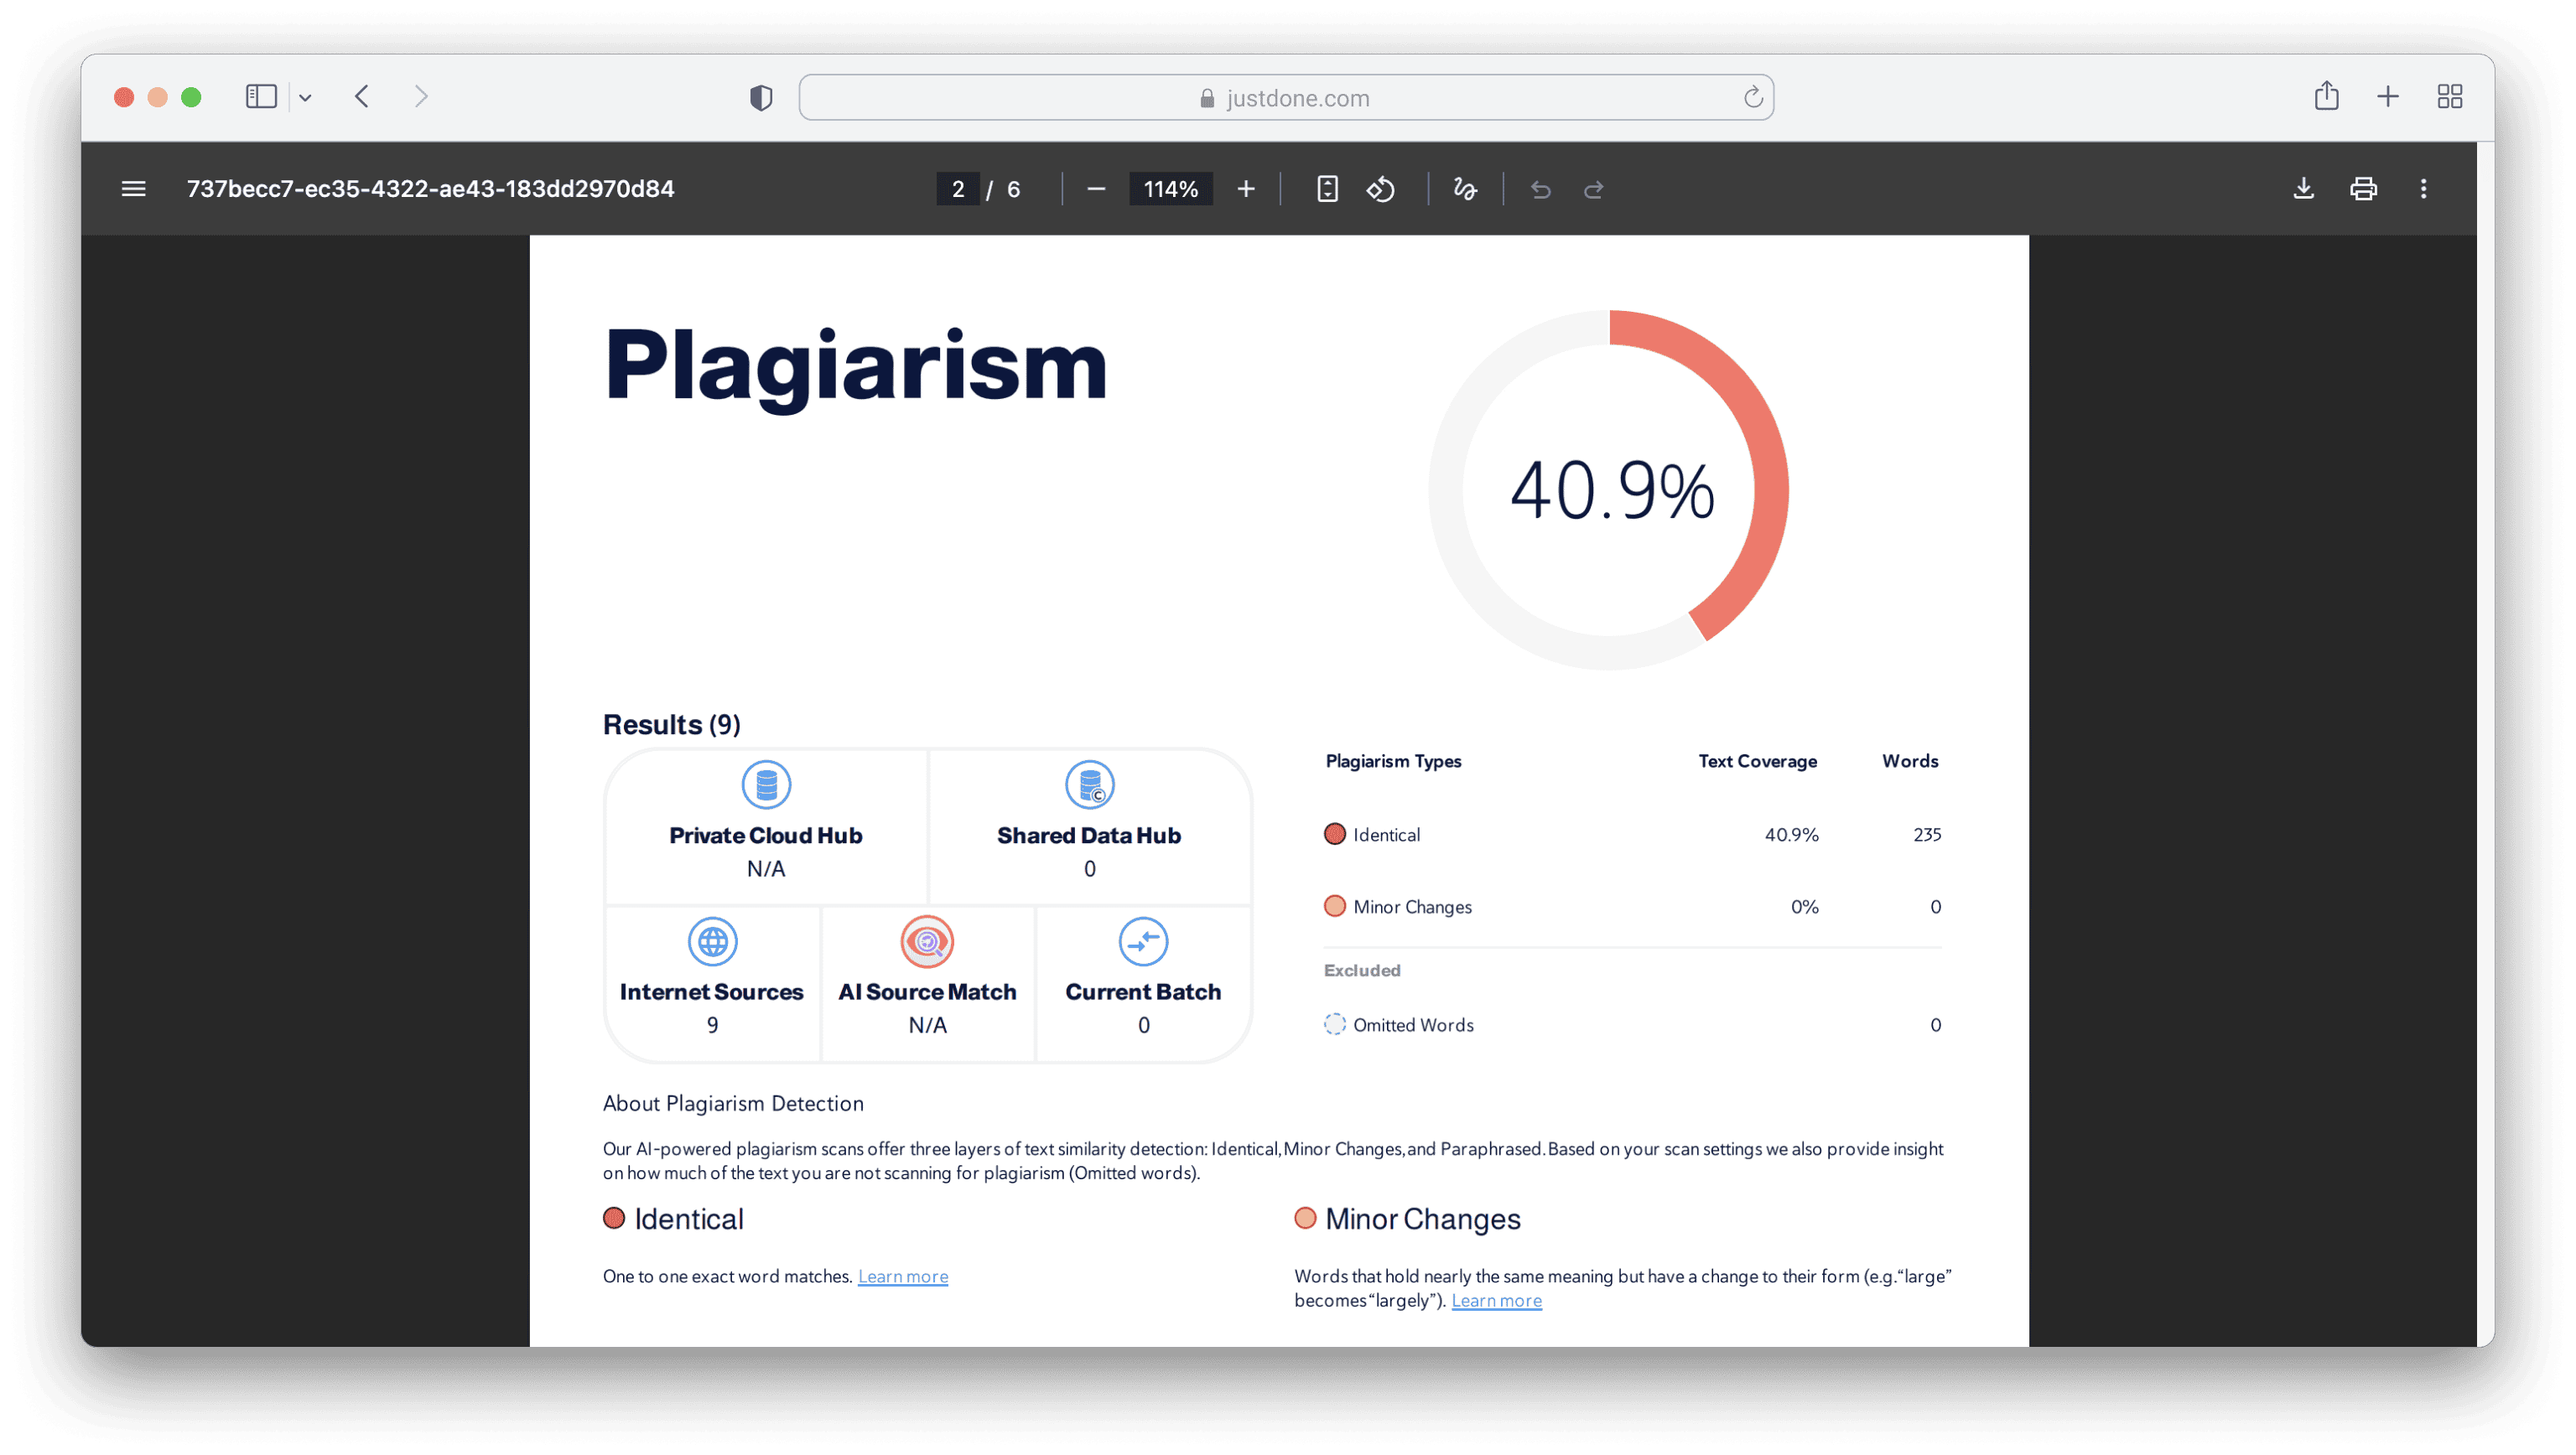Viewport: 2576px width, 1455px height.
Task: Click the fit to page icon
Action: pos(1327,189)
